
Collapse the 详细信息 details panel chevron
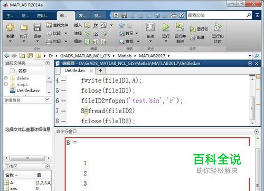[47, 99]
